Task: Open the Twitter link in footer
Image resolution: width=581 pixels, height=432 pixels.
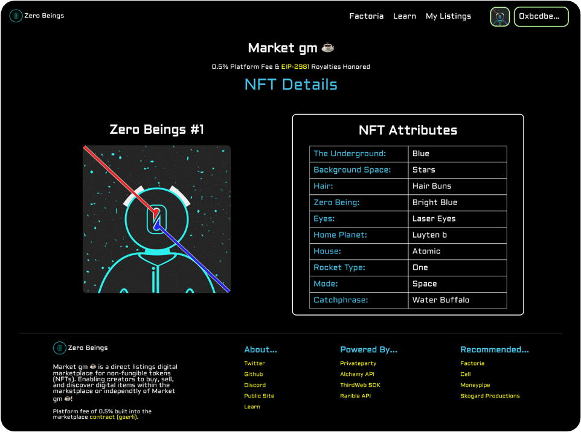Action: 254,364
